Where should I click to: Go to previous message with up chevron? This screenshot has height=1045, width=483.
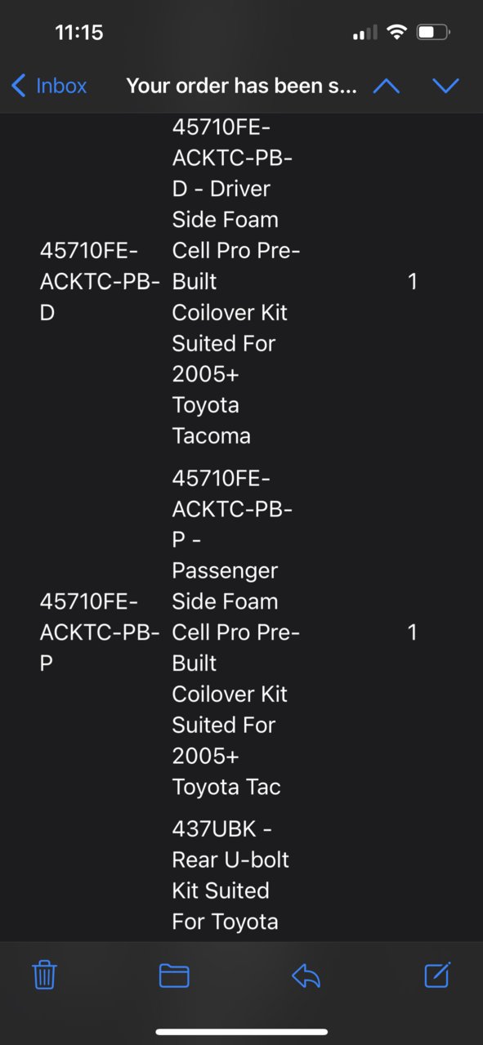click(x=386, y=86)
